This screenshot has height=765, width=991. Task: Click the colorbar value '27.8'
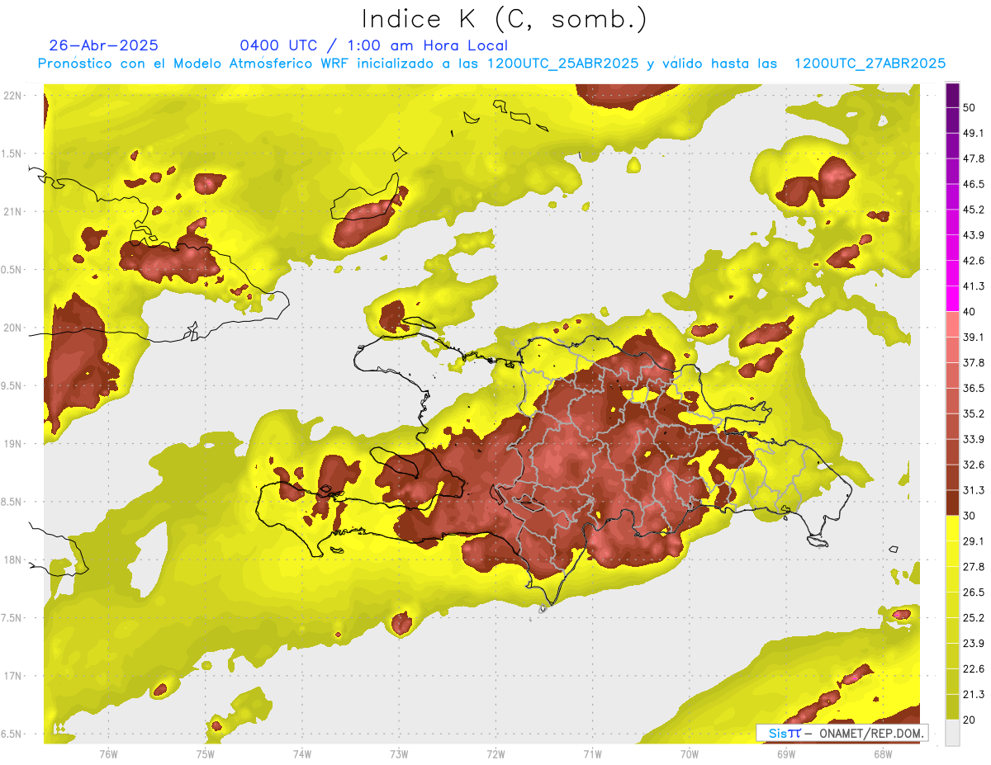(x=974, y=567)
